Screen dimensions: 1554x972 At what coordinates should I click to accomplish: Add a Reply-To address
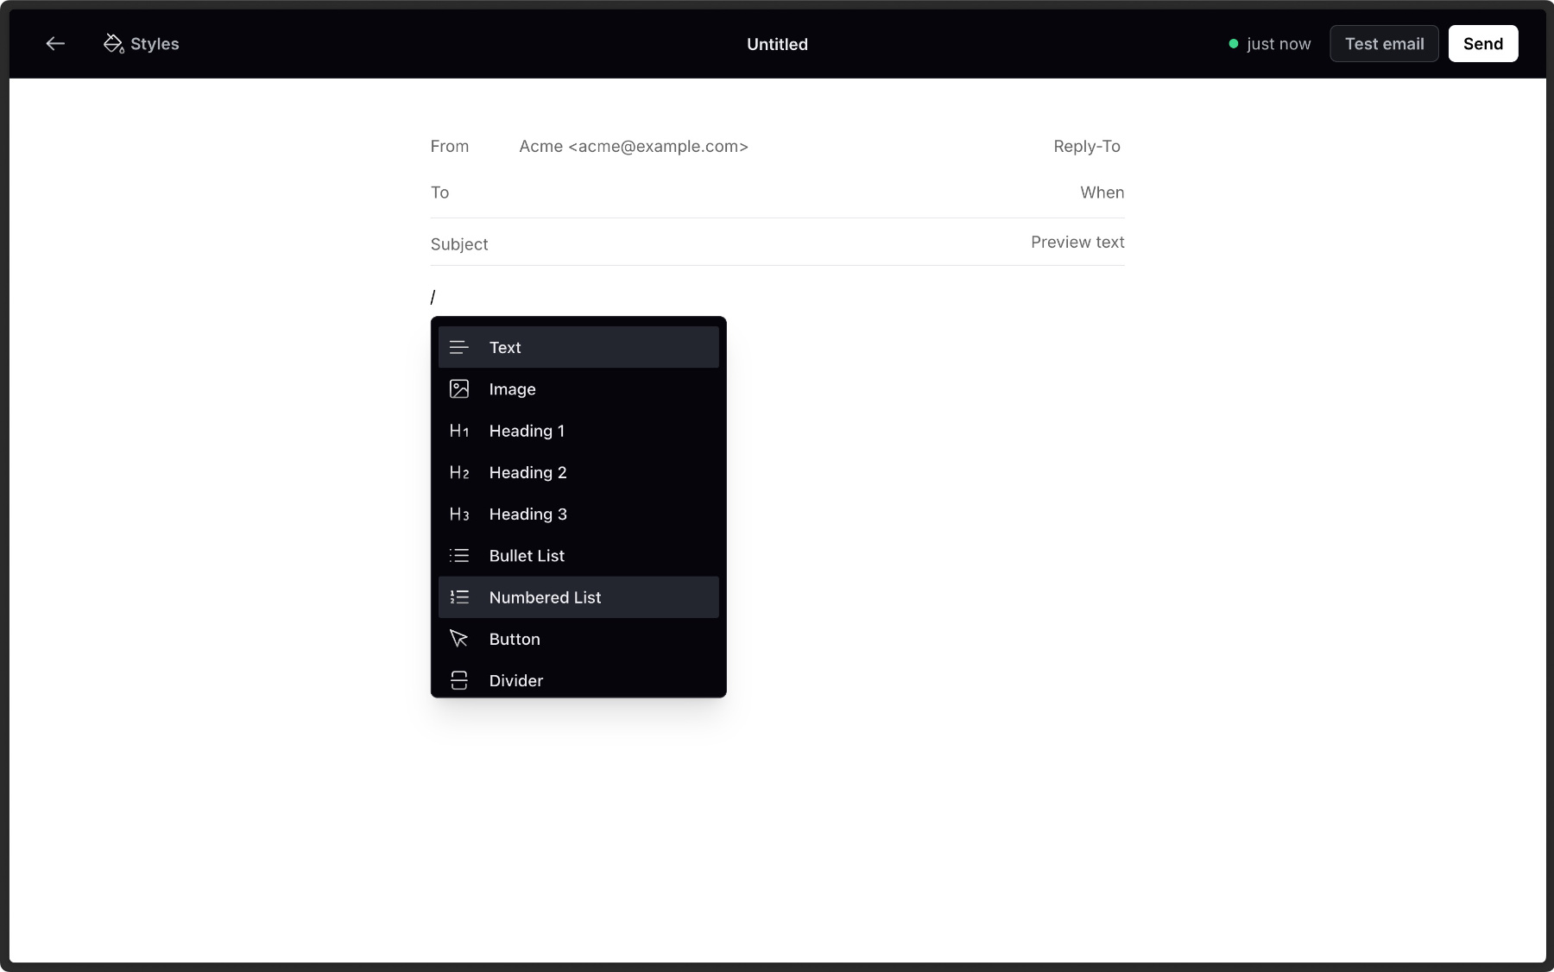(x=1086, y=147)
